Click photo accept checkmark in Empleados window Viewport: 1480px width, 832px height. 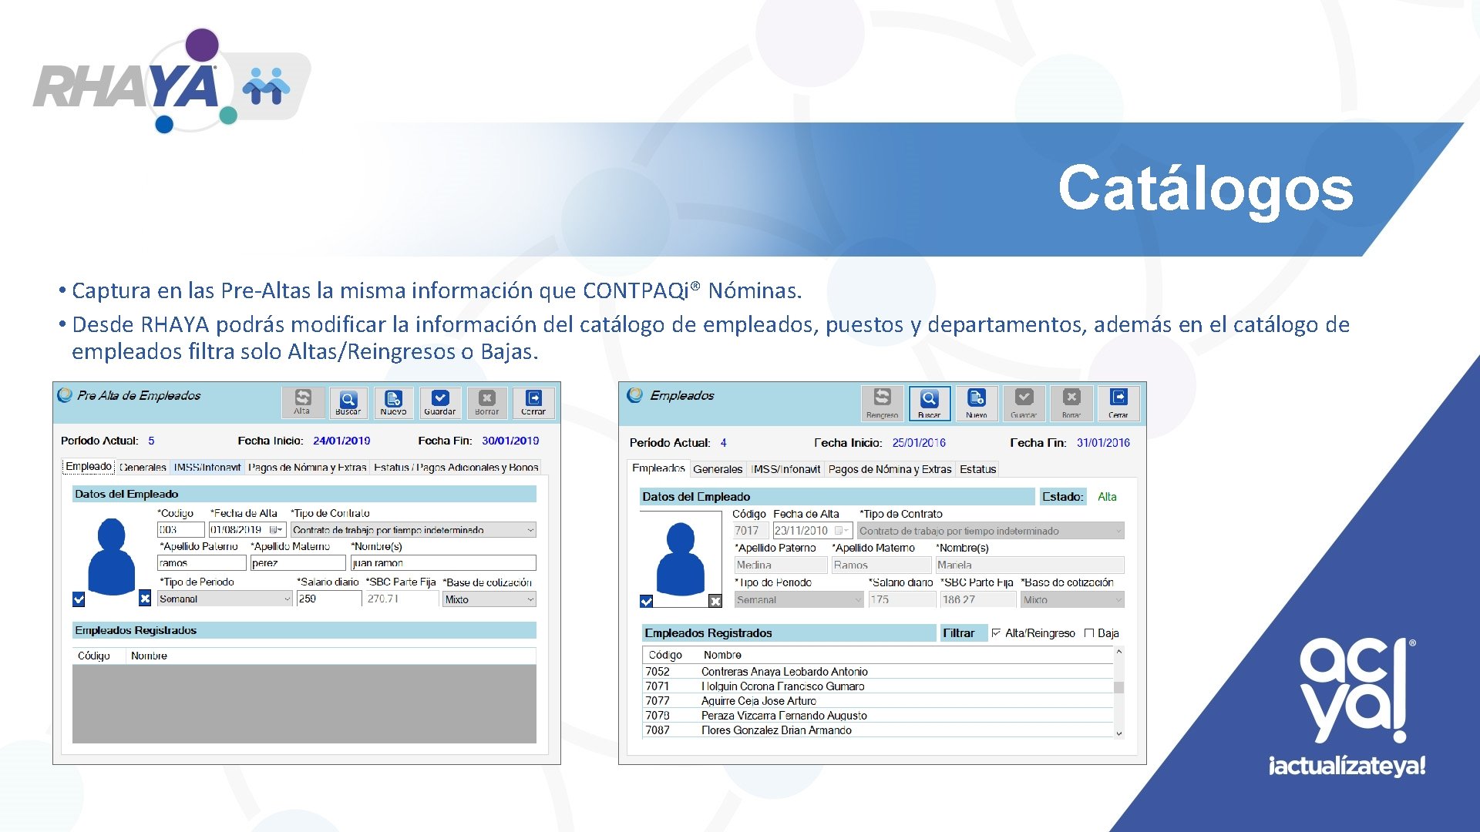pyautogui.click(x=647, y=601)
